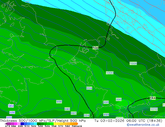The image size is (165, 127).
Task: Click the 606 legend value
Action: tap(79, 126)
